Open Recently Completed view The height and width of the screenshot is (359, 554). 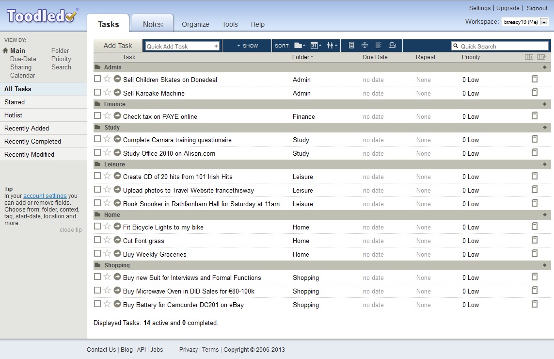pyautogui.click(x=43, y=141)
